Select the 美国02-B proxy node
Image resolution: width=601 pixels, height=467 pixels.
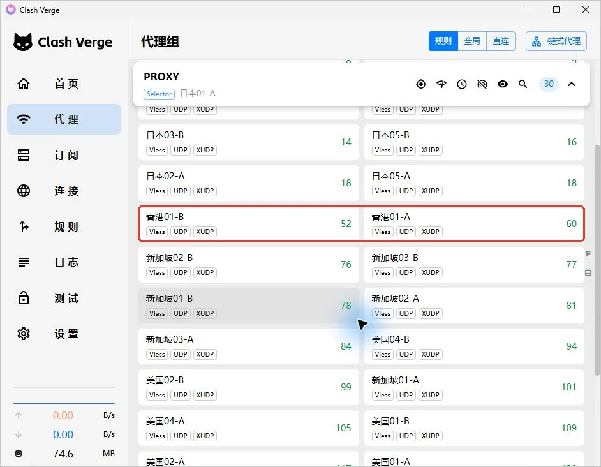[x=249, y=387]
